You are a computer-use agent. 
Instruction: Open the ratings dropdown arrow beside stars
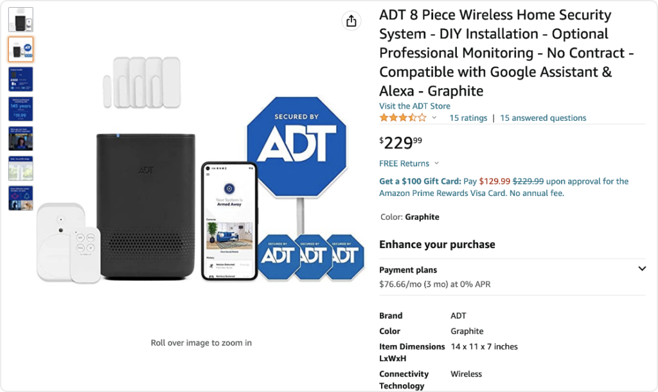pos(434,118)
